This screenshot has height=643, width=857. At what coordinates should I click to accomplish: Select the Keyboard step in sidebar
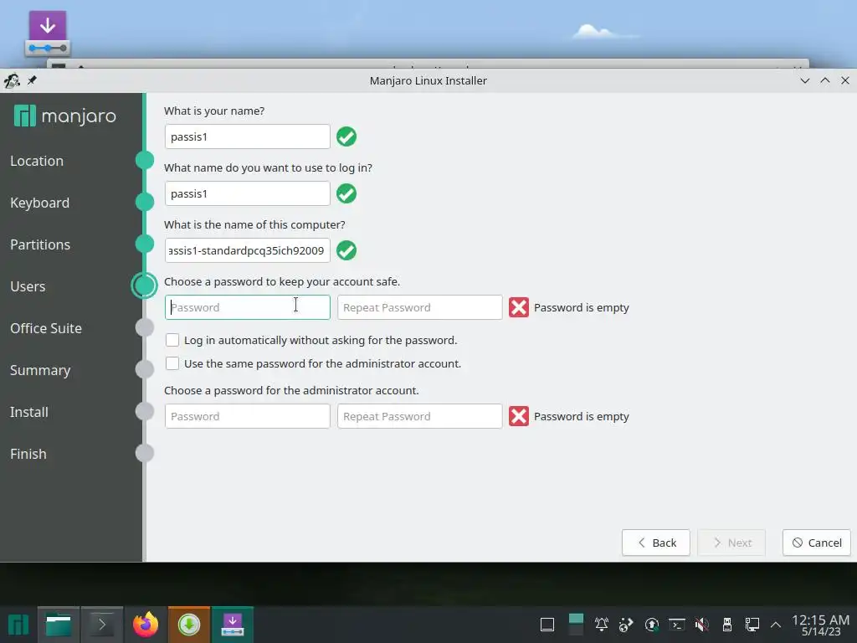click(x=40, y=203)
